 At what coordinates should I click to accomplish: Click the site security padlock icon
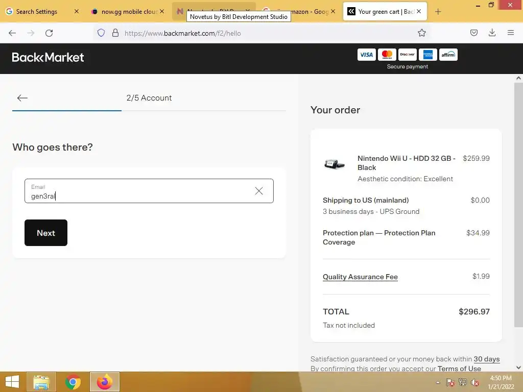[115, 33]
